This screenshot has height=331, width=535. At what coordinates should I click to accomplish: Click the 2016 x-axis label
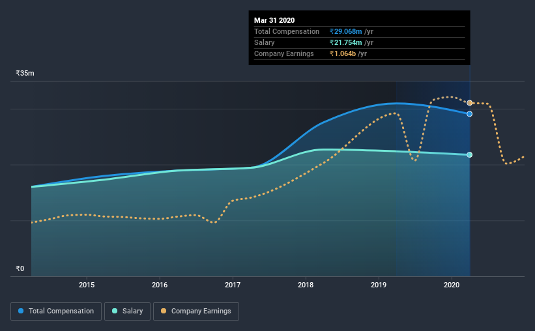160,285
